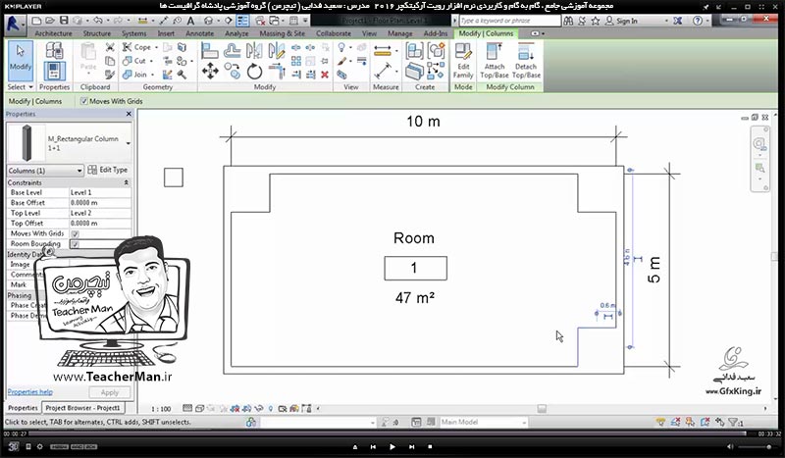The width and height of the screenshot is (785, 458).
Task: Click the Edit Type button
Action: click(108, 171)
